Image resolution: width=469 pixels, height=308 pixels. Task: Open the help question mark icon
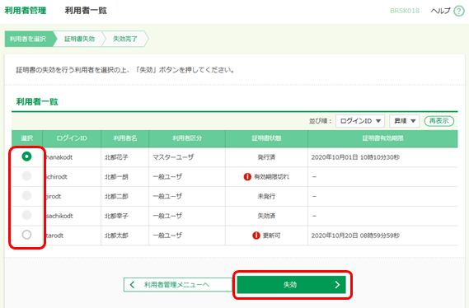point(459,11)
